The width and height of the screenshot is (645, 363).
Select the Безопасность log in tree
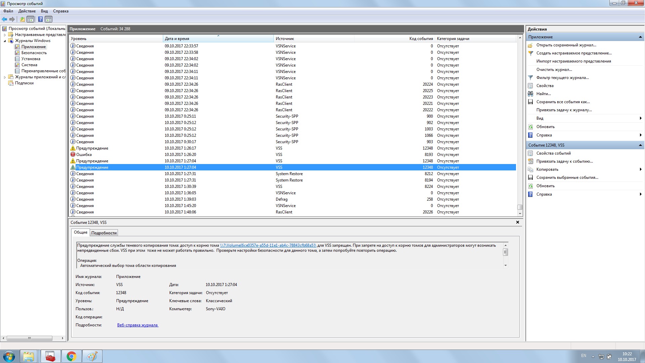tap(34, 53)
